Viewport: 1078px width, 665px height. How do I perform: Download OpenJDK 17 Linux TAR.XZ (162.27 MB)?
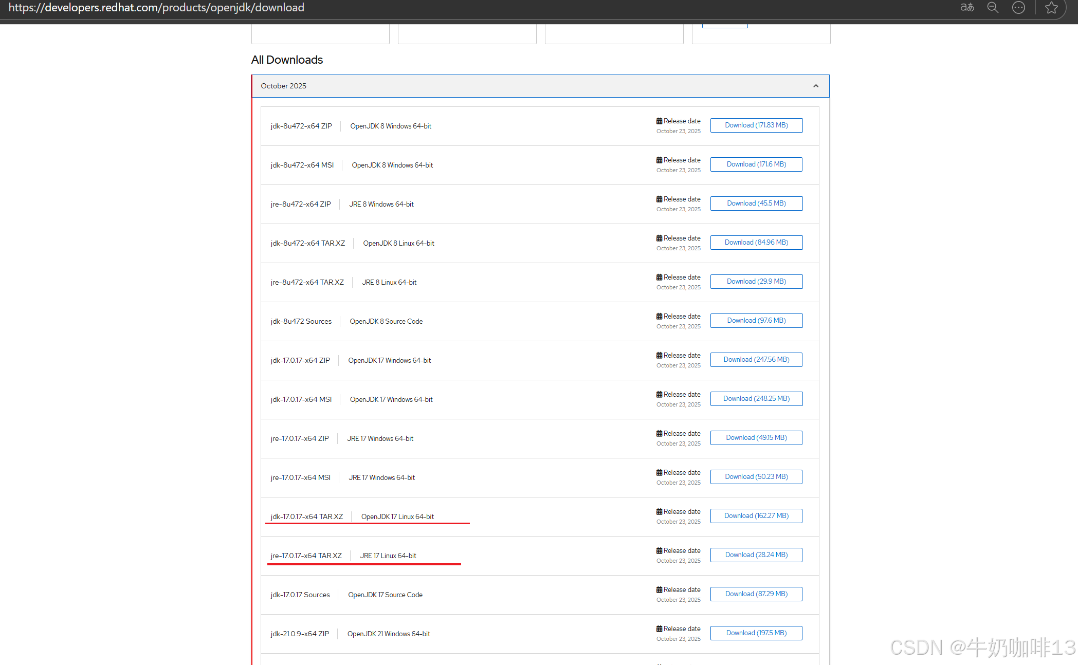[756, 516]
